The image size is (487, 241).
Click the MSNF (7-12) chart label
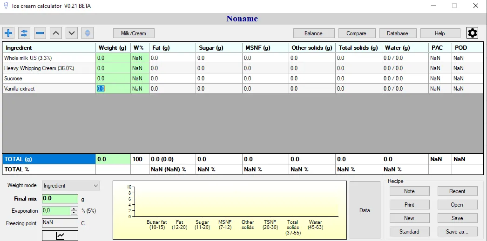(x=225, y=225)
